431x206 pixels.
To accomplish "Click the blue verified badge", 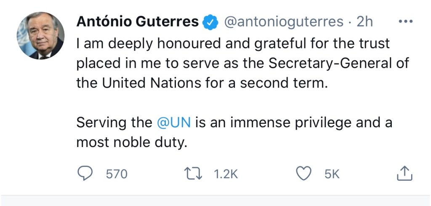I will coord(210,22).
